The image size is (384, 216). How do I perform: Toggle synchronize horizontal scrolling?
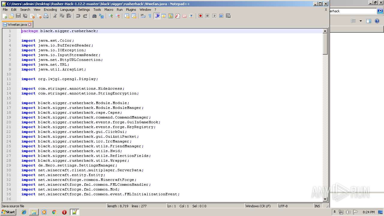[134, 16]
